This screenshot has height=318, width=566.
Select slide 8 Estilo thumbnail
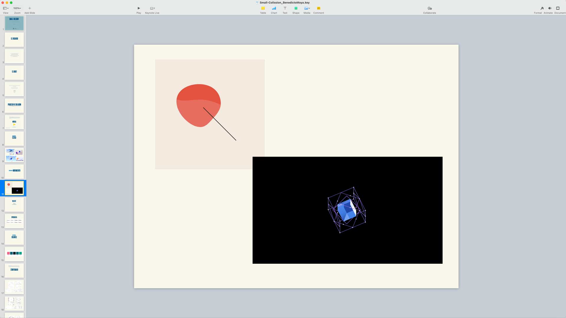[x=14, y=139]
